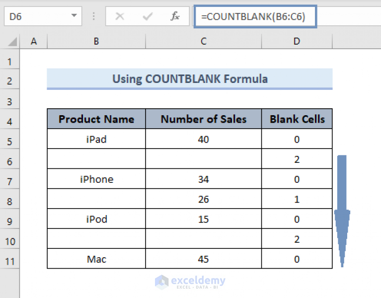Expand the Name Box dropdown arrow
381x298 pixels.
[x=74, y=16]
